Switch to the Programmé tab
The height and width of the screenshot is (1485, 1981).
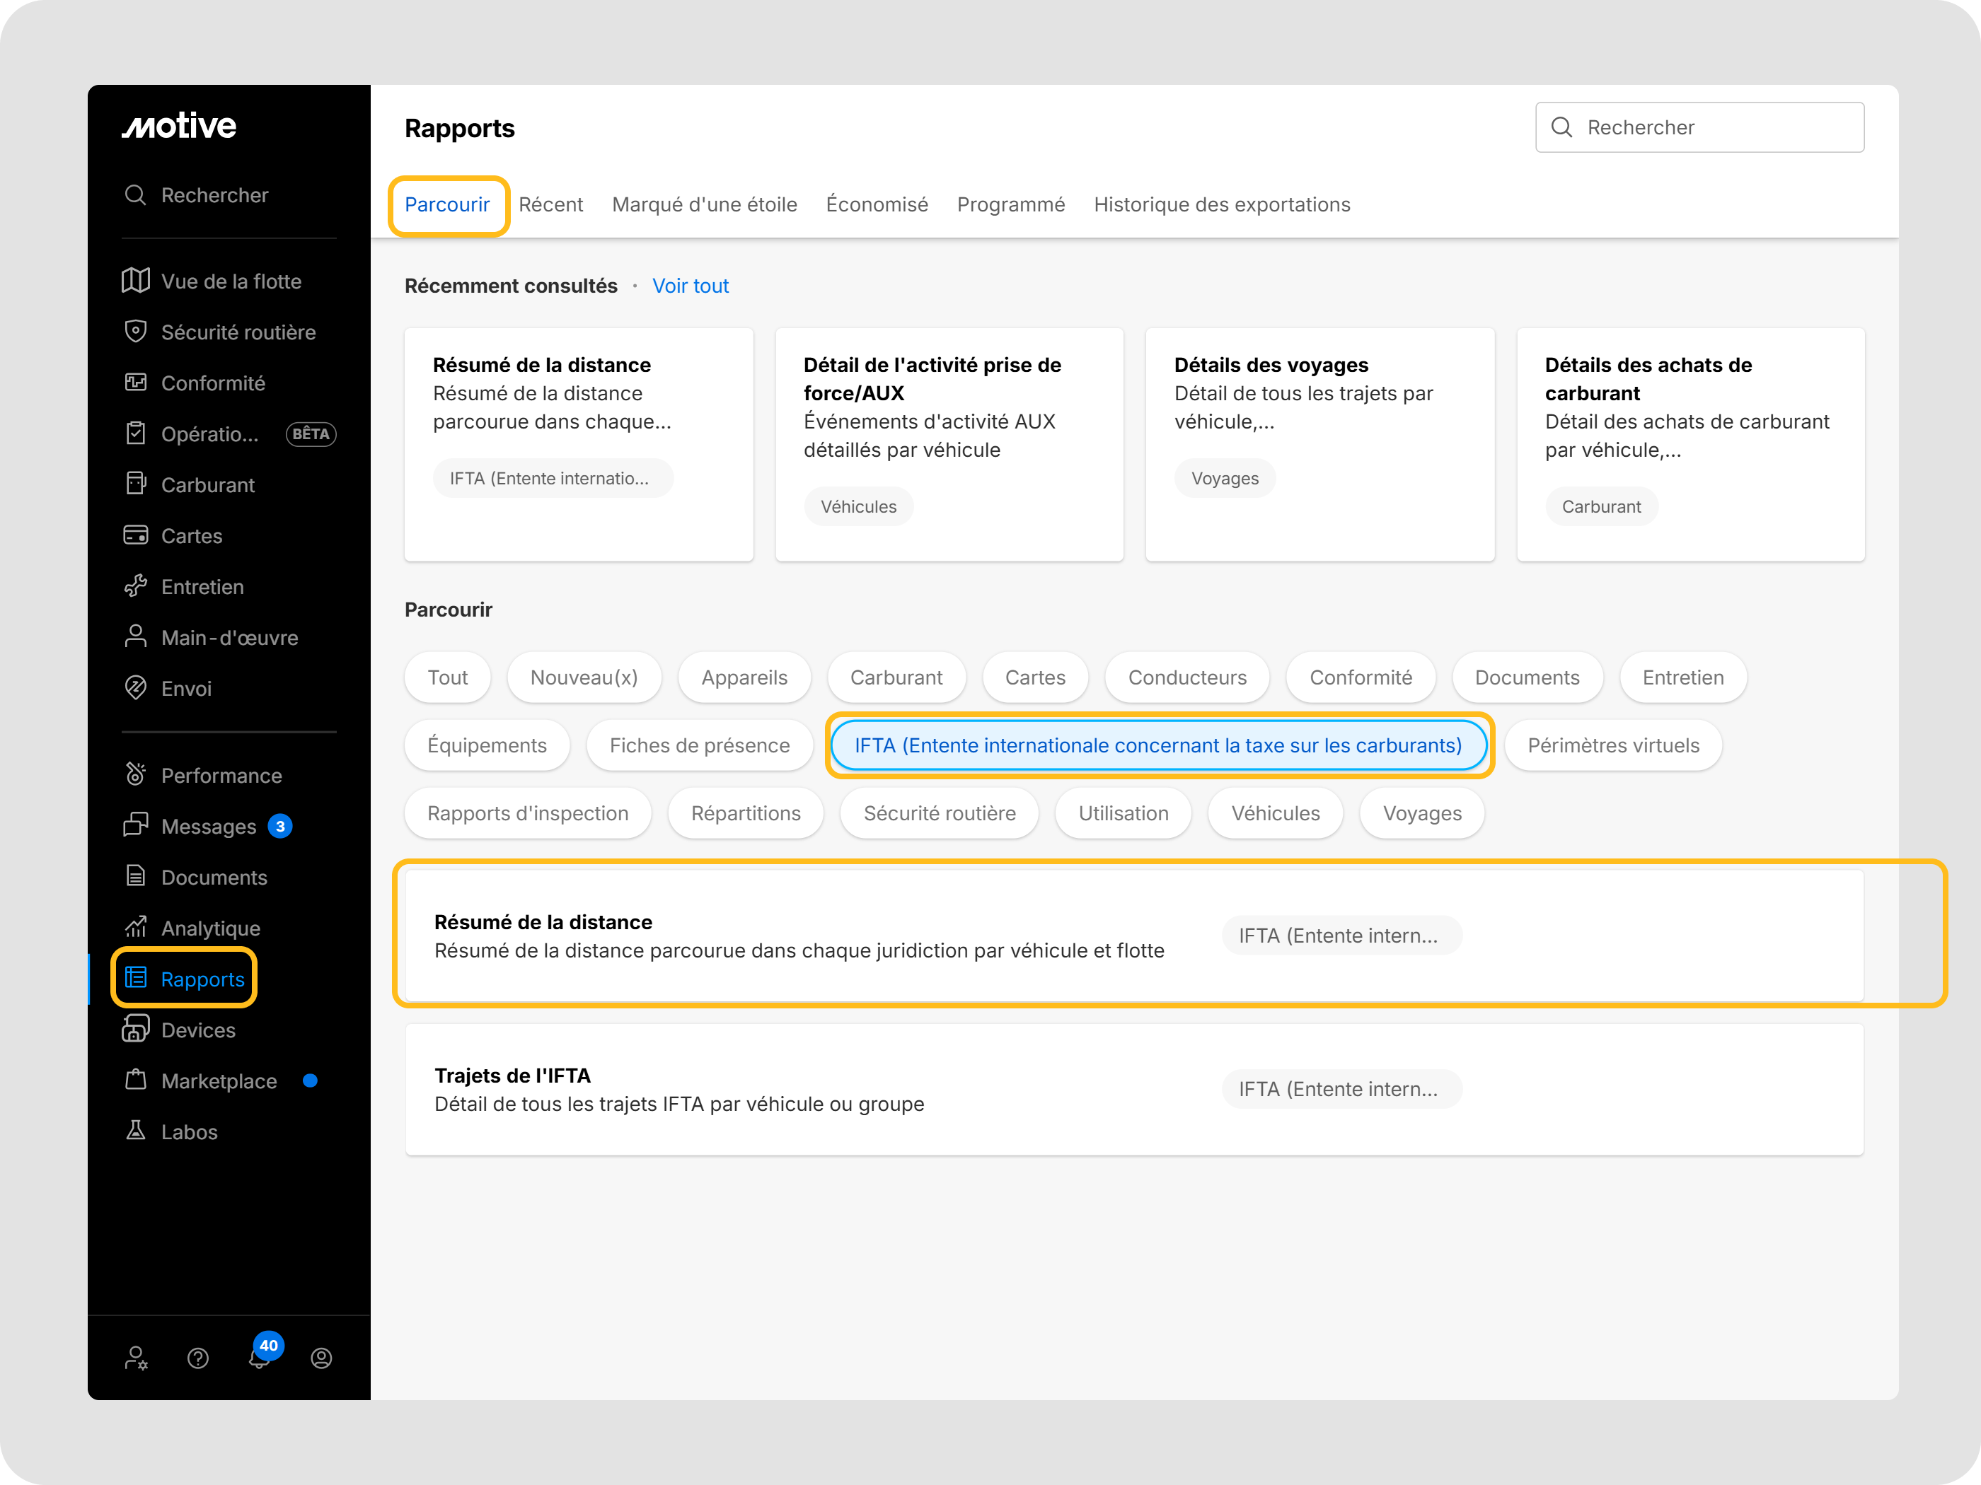pyautogui.click(x=1011, y=204)
